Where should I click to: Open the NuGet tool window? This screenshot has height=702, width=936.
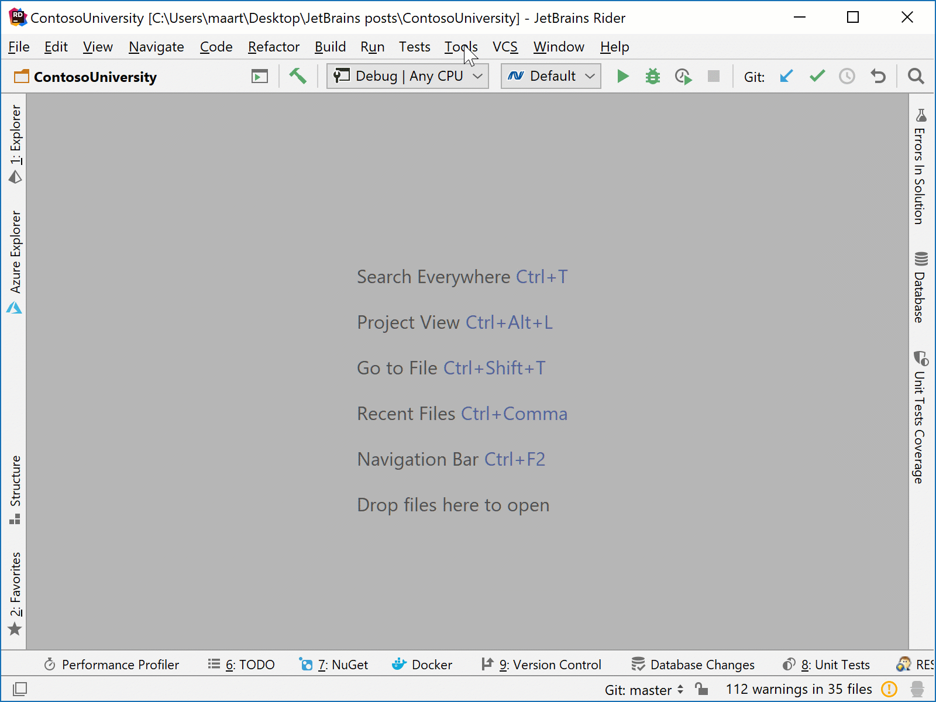[x=334, y=665]
